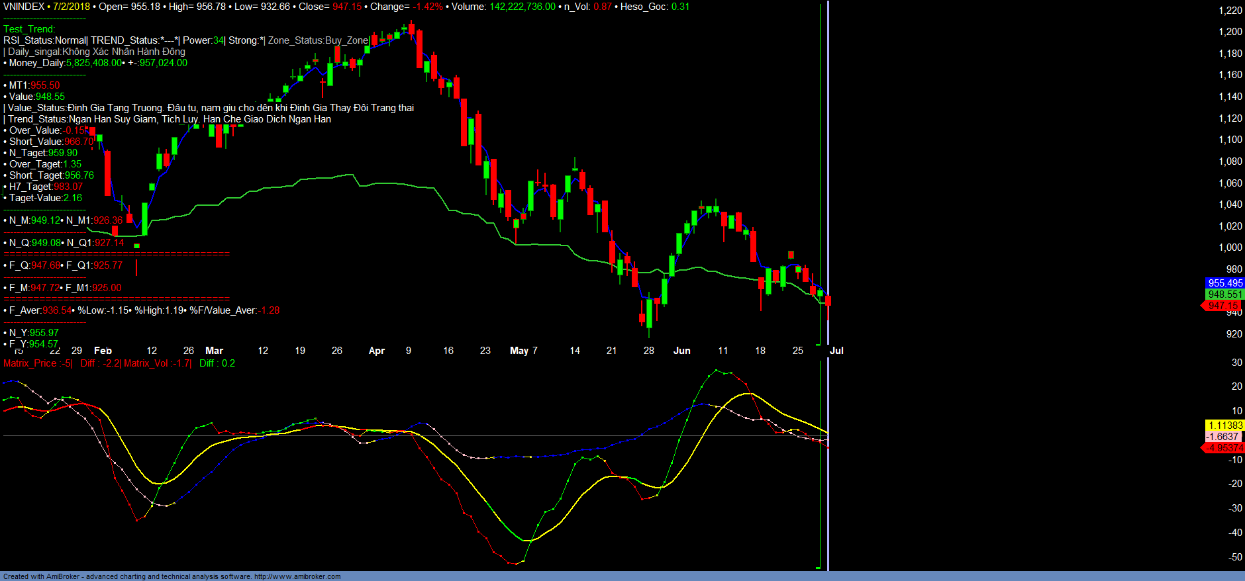Click the Zone_Status Buy_Zone text
1245x581 pixels.
point(318,40)
